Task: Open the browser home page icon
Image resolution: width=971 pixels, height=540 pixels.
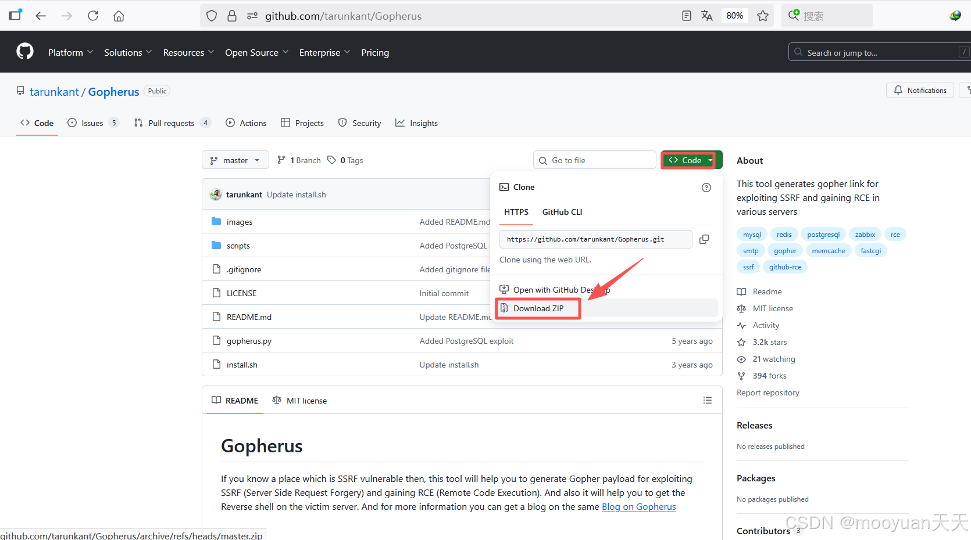Action: (x=119, y=16)
